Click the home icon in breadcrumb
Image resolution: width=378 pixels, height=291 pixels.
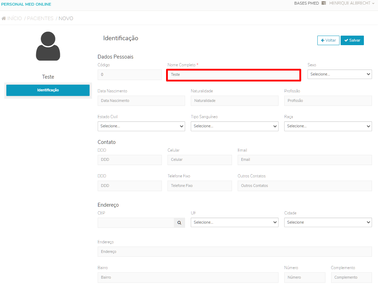click(4, 18)
